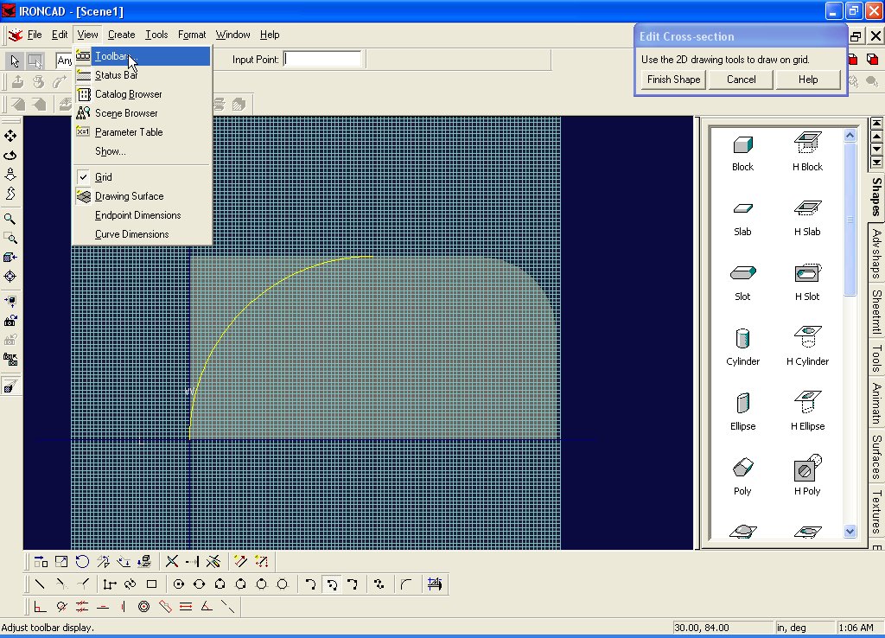Image resolution: width=885 pixels, height=638 pixels.
Task: Apply the horizontal constraint tool
Action: [x=103, y=607]
